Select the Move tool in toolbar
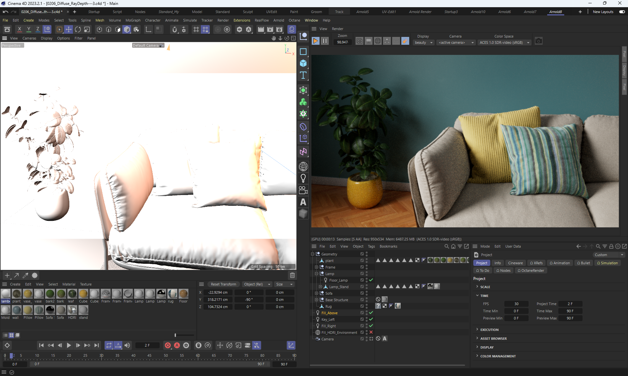Viewport: 628px width, 376px height. [69, 29]
